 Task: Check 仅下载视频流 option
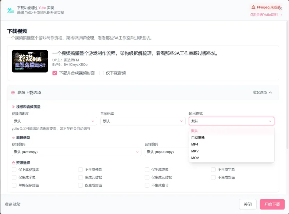coord(14,169)
